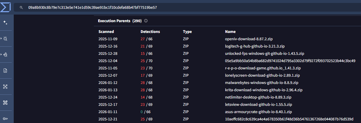Open the shield scan icon in sidebar
This screenshot has width=361, height=123.
[x=5, y=103]
